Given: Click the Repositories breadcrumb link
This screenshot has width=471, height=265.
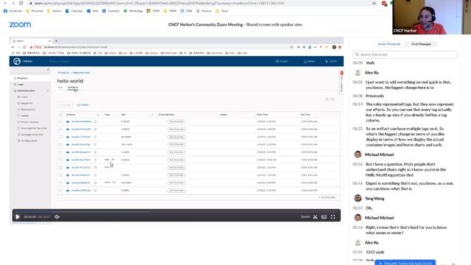Looking at the screenshot, I should pyautogui.click(x=81, y=73).
